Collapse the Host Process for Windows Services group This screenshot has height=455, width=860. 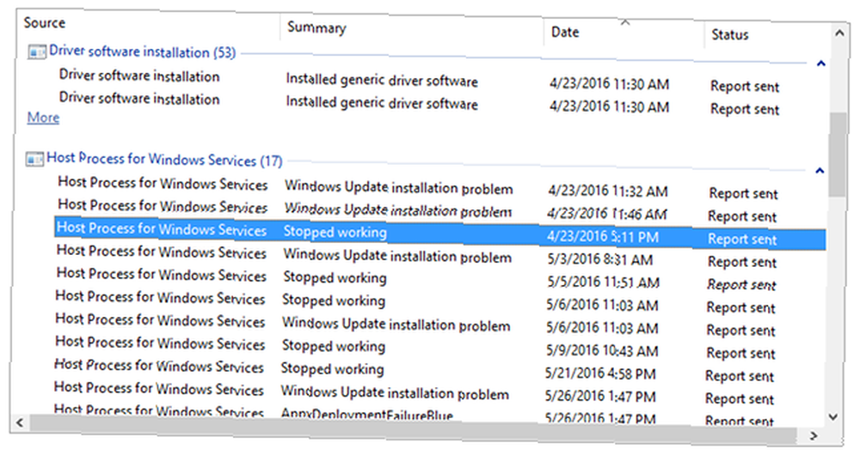coord(820,171)
